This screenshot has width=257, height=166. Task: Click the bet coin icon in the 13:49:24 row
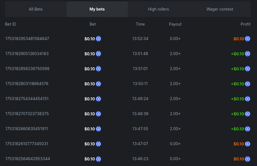98,99
